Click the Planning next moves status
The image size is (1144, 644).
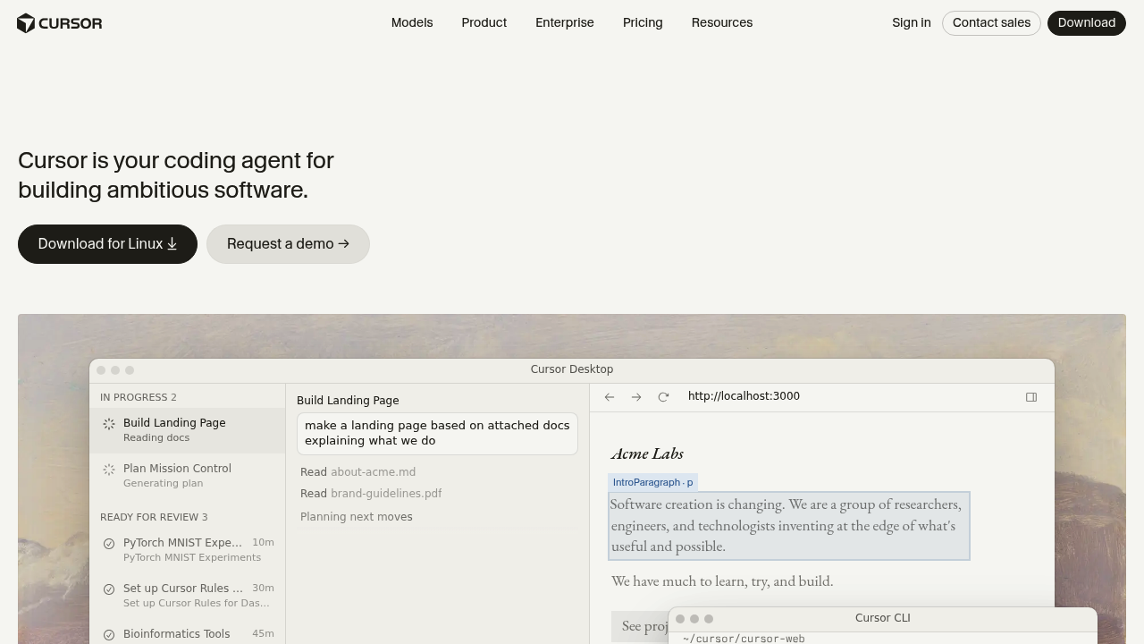[x=357, y=517]
